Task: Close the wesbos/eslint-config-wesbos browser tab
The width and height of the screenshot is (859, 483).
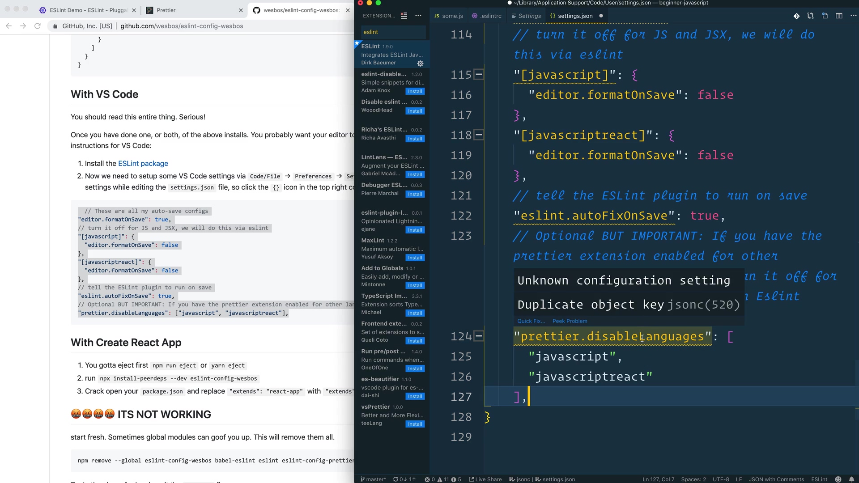Action: 348,10
